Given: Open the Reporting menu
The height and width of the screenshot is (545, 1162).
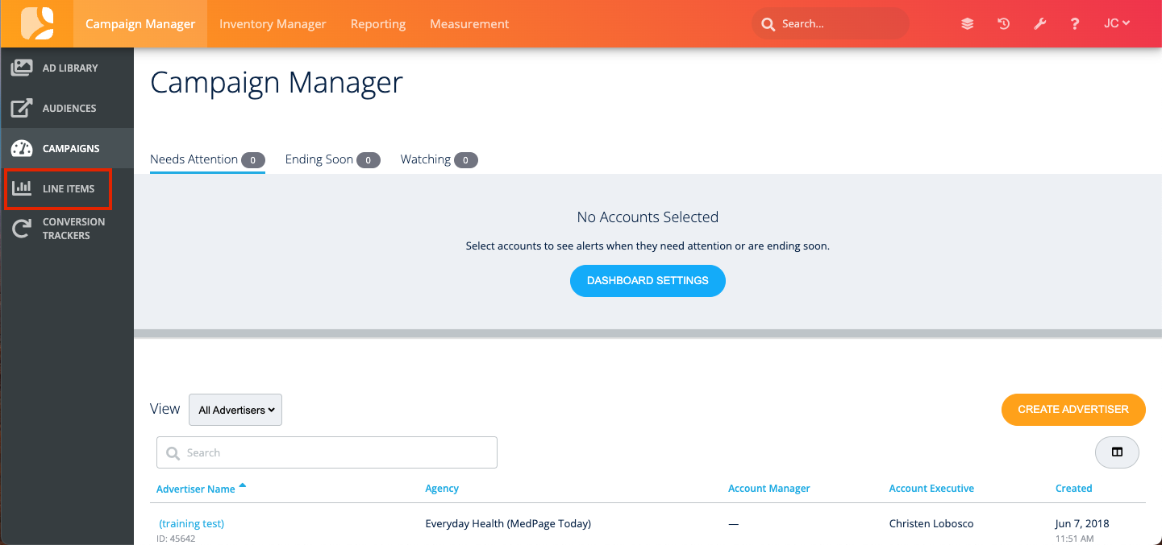Looking at the screenshot, I should [x=377, y=24].
